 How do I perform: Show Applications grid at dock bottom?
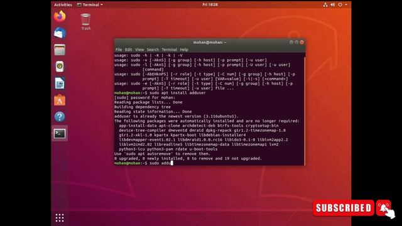point(60,218)
